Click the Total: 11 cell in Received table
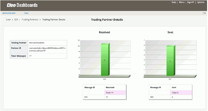The height and width of the screenshot is (111, 208). (115, 92)
